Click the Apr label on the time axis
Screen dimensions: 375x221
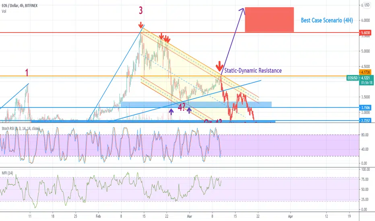pos(291,216)
